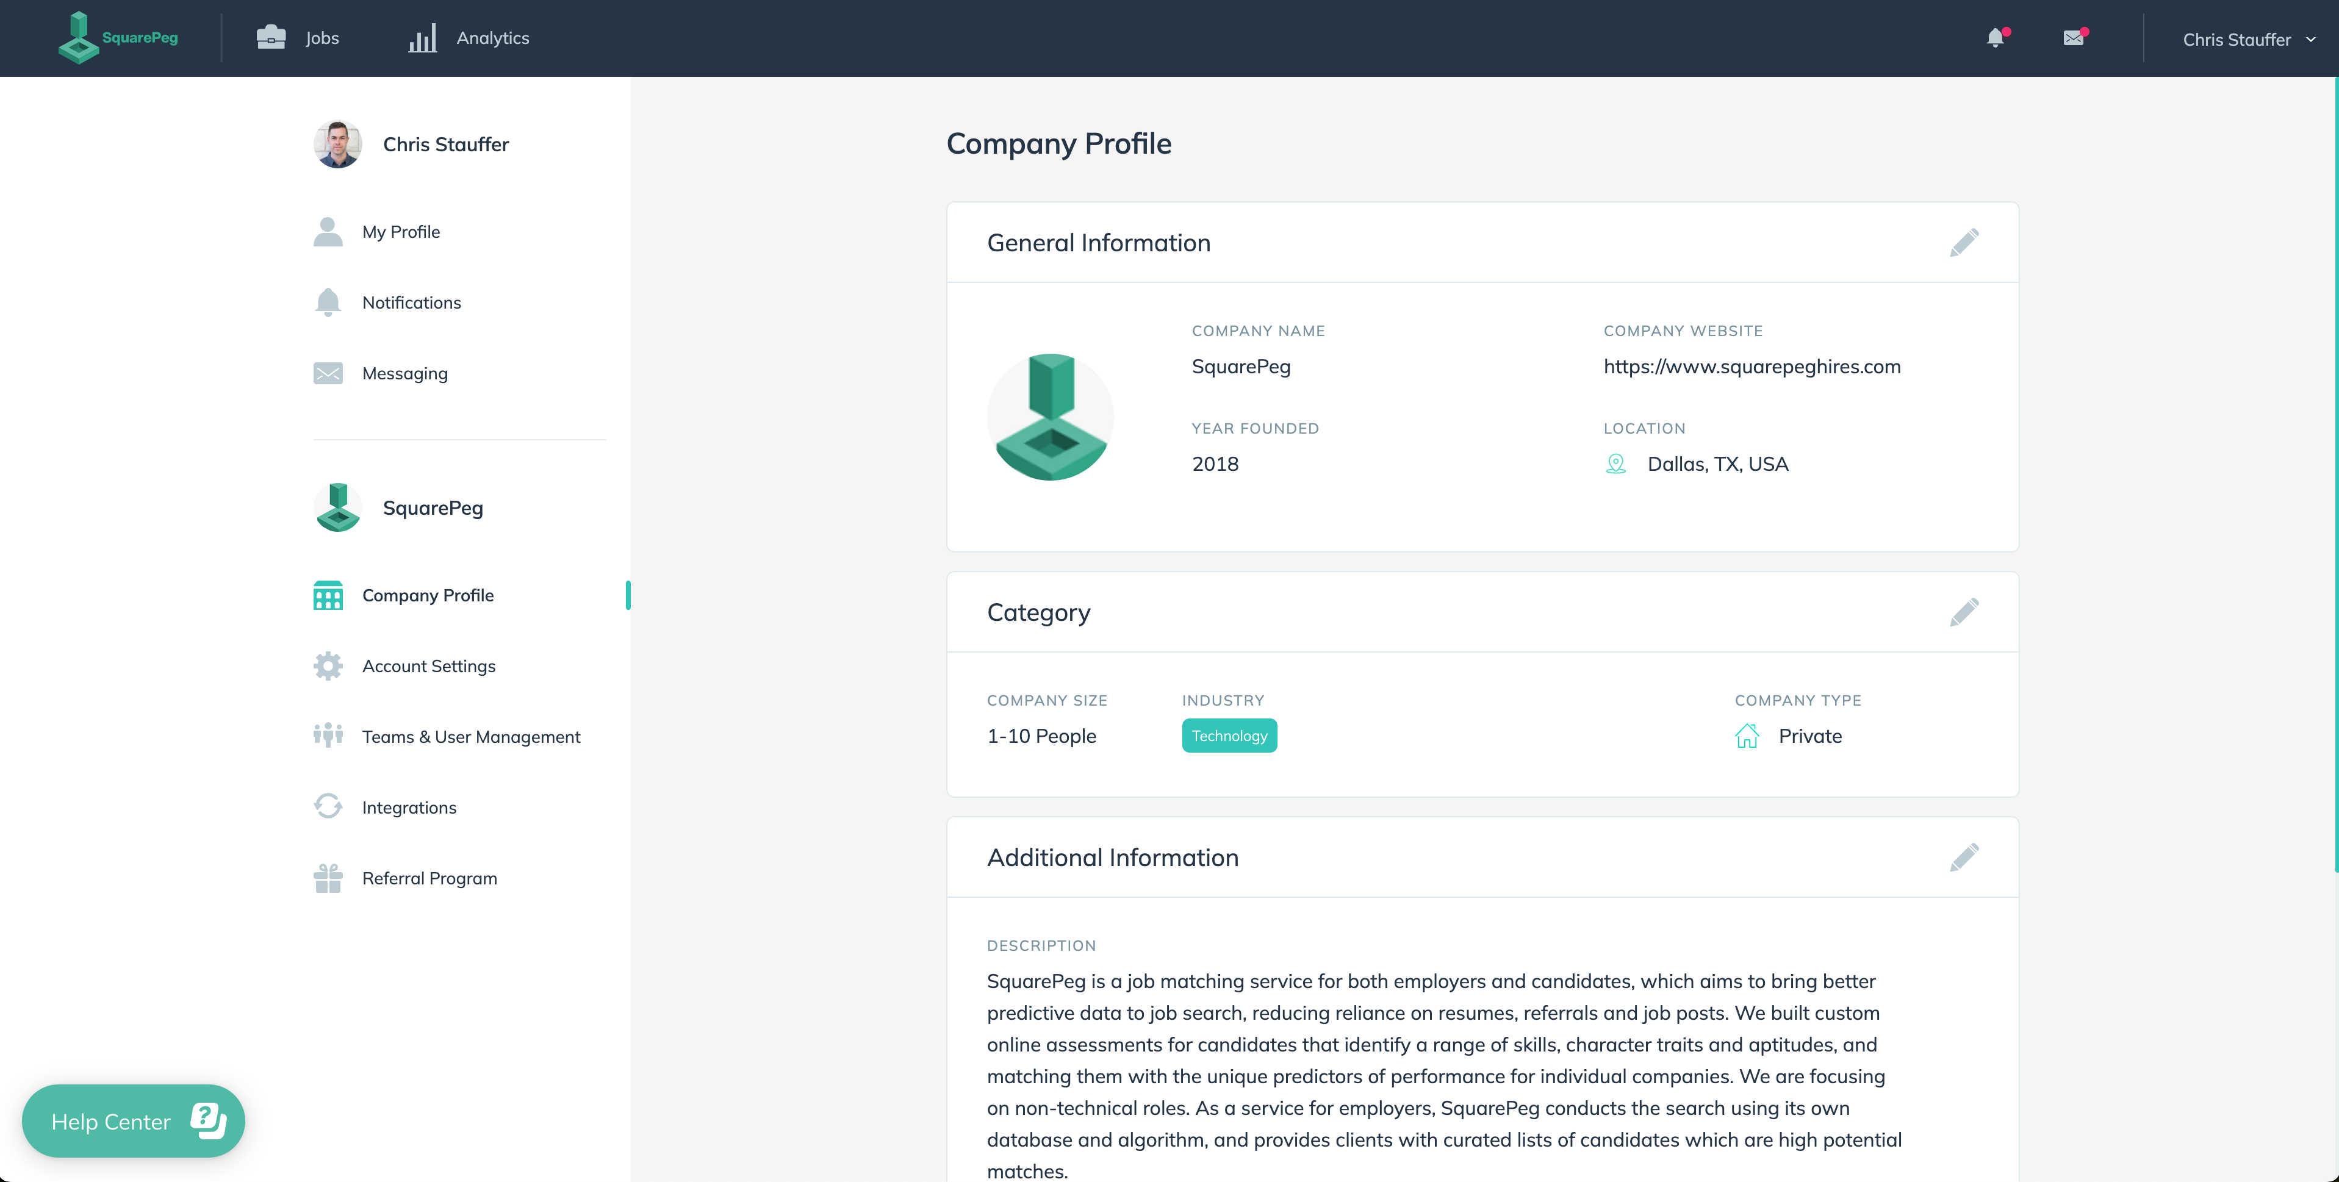Select Company Profile in sidebar
The image size is (2339, 1182).
pyautogui.click(x=428, y=595)
